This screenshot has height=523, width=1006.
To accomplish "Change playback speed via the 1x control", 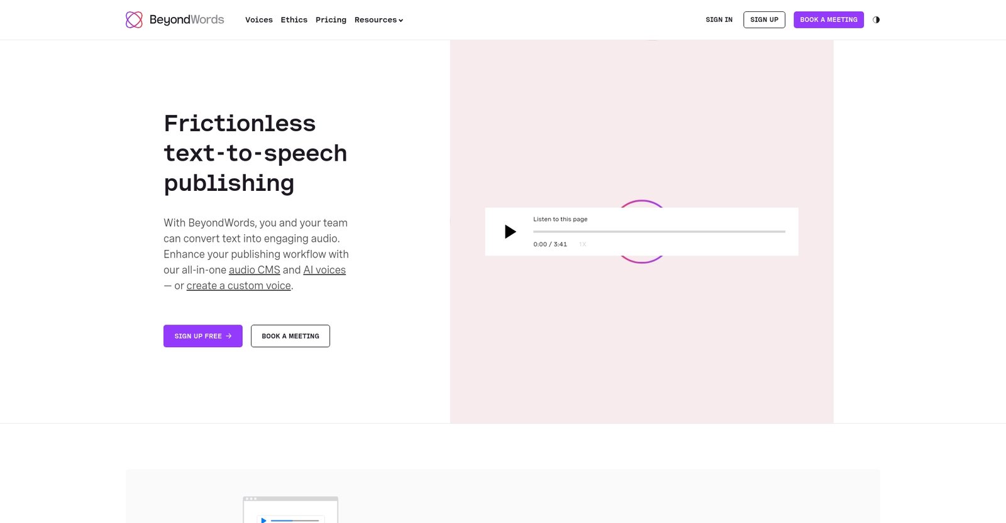I will click(583, 244).
